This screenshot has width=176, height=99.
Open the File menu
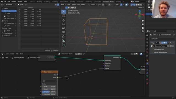point(5,2)
